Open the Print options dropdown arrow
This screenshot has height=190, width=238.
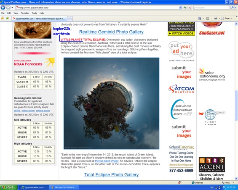[219, 18]
